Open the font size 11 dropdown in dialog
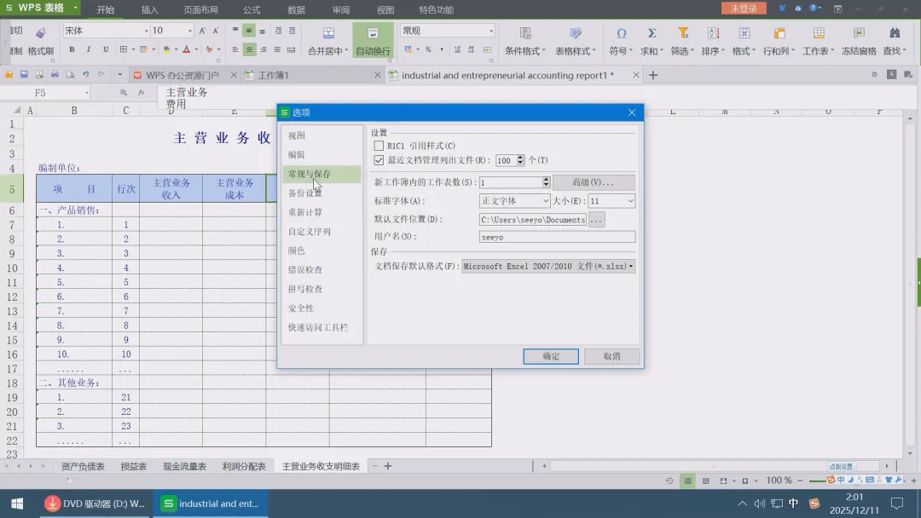 [x=630, y=200]
